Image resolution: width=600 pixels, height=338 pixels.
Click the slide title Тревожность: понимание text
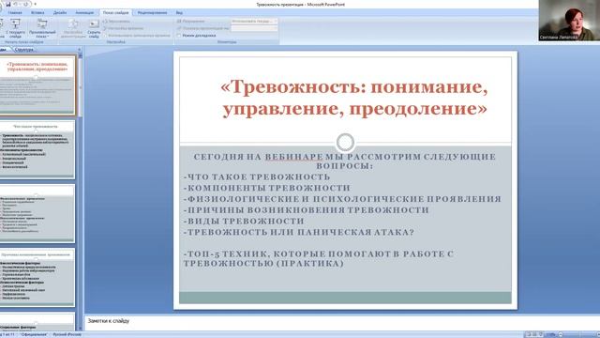click(354, 98)
